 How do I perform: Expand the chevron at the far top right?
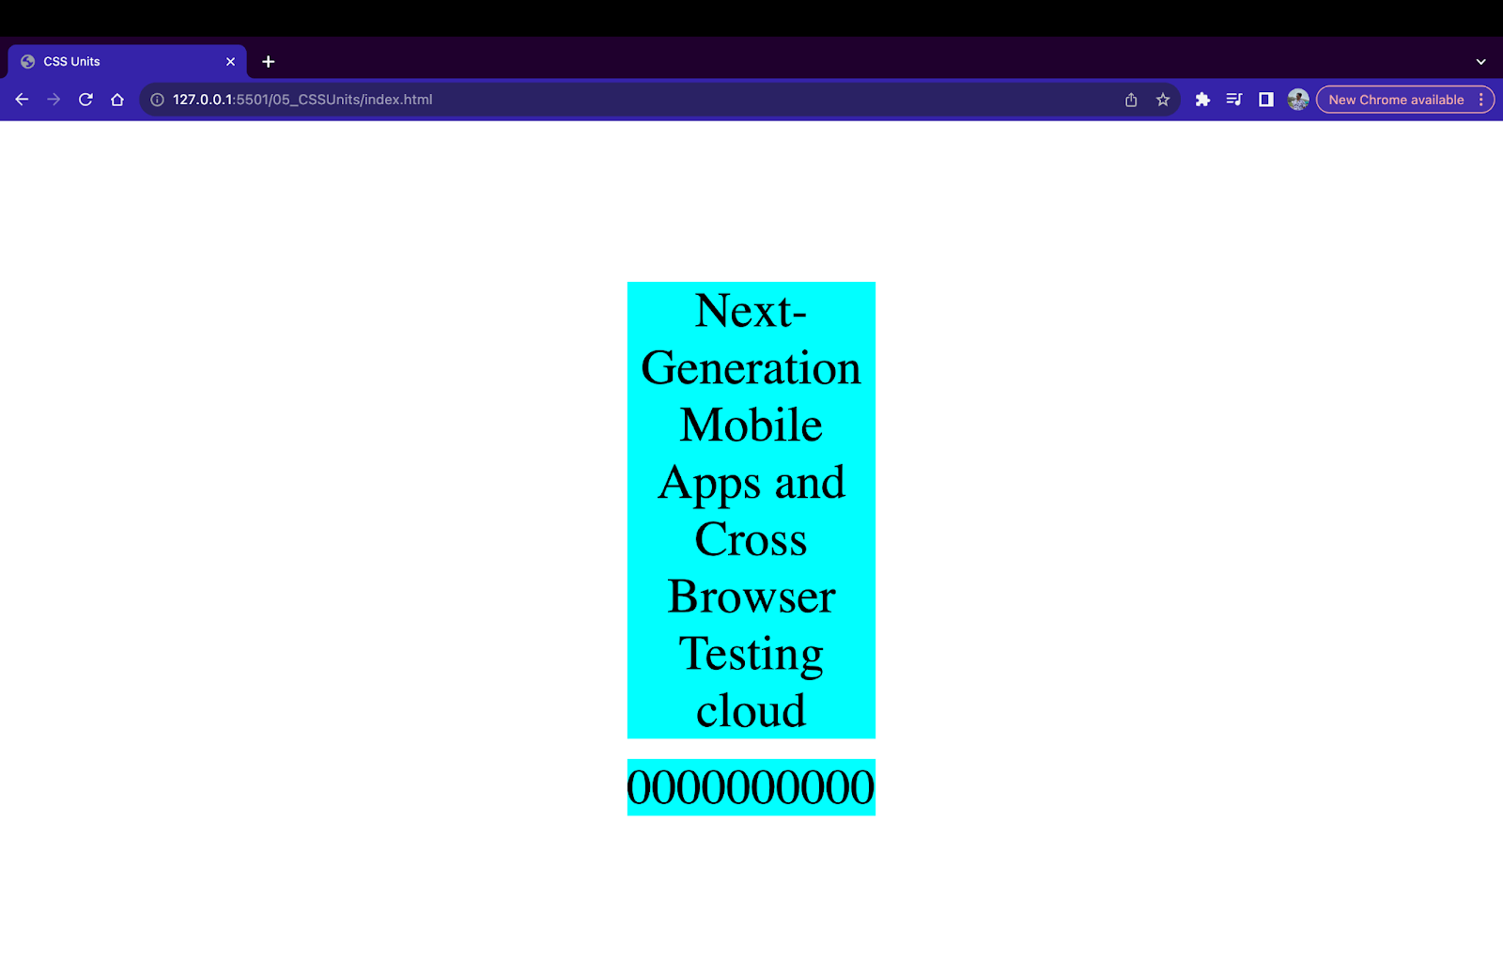click(1481, 61)
